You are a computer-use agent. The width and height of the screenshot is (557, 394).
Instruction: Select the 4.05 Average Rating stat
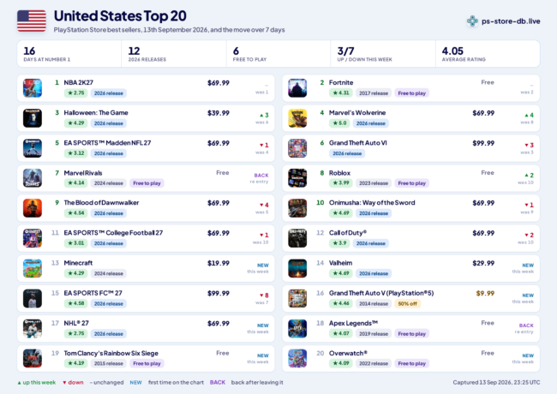click(488, 54)
